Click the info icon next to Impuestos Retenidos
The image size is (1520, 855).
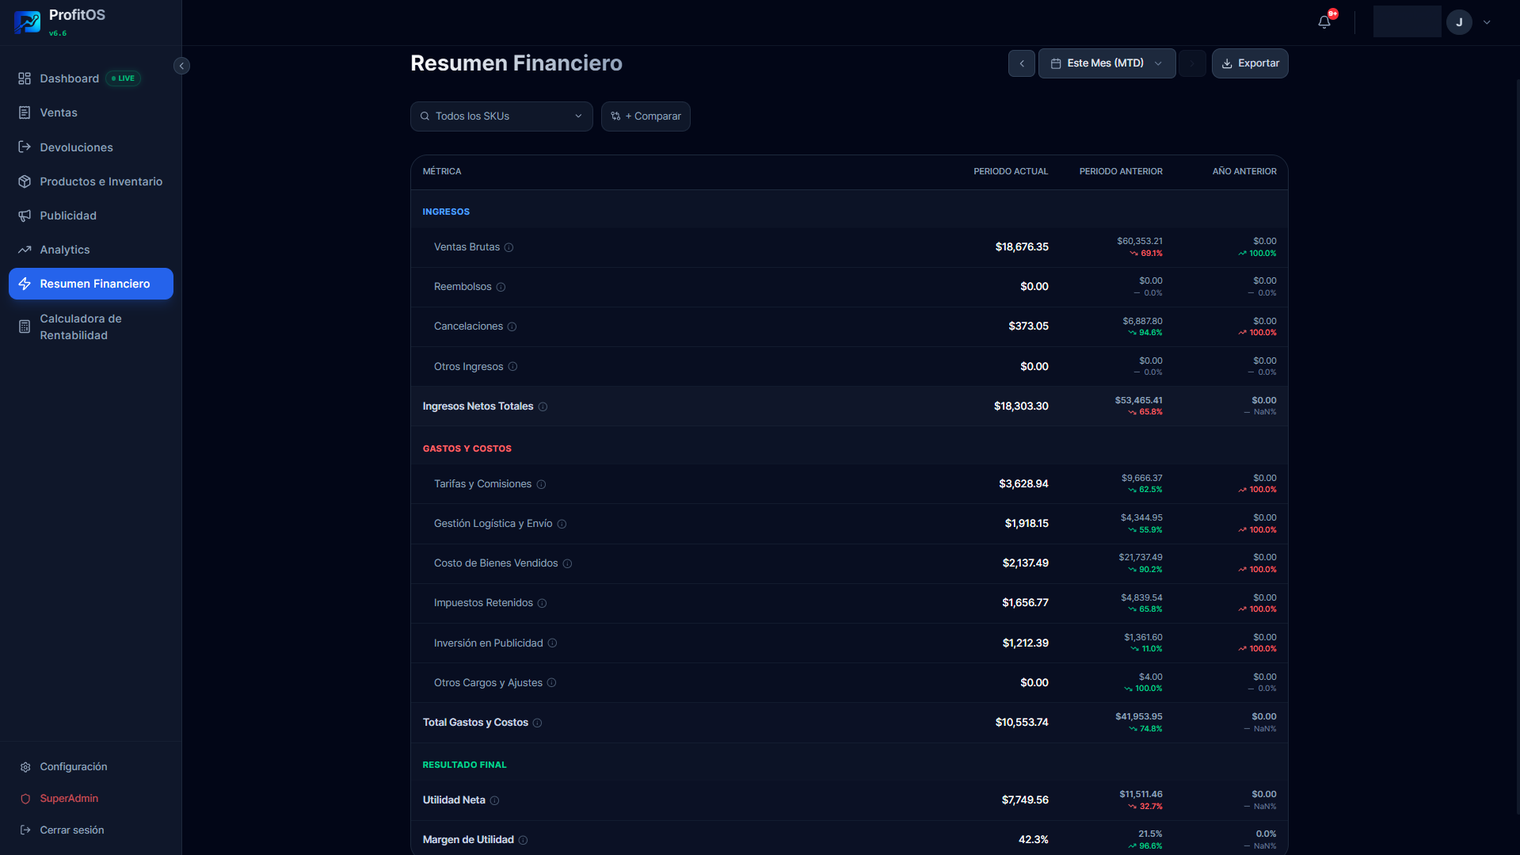542,603
